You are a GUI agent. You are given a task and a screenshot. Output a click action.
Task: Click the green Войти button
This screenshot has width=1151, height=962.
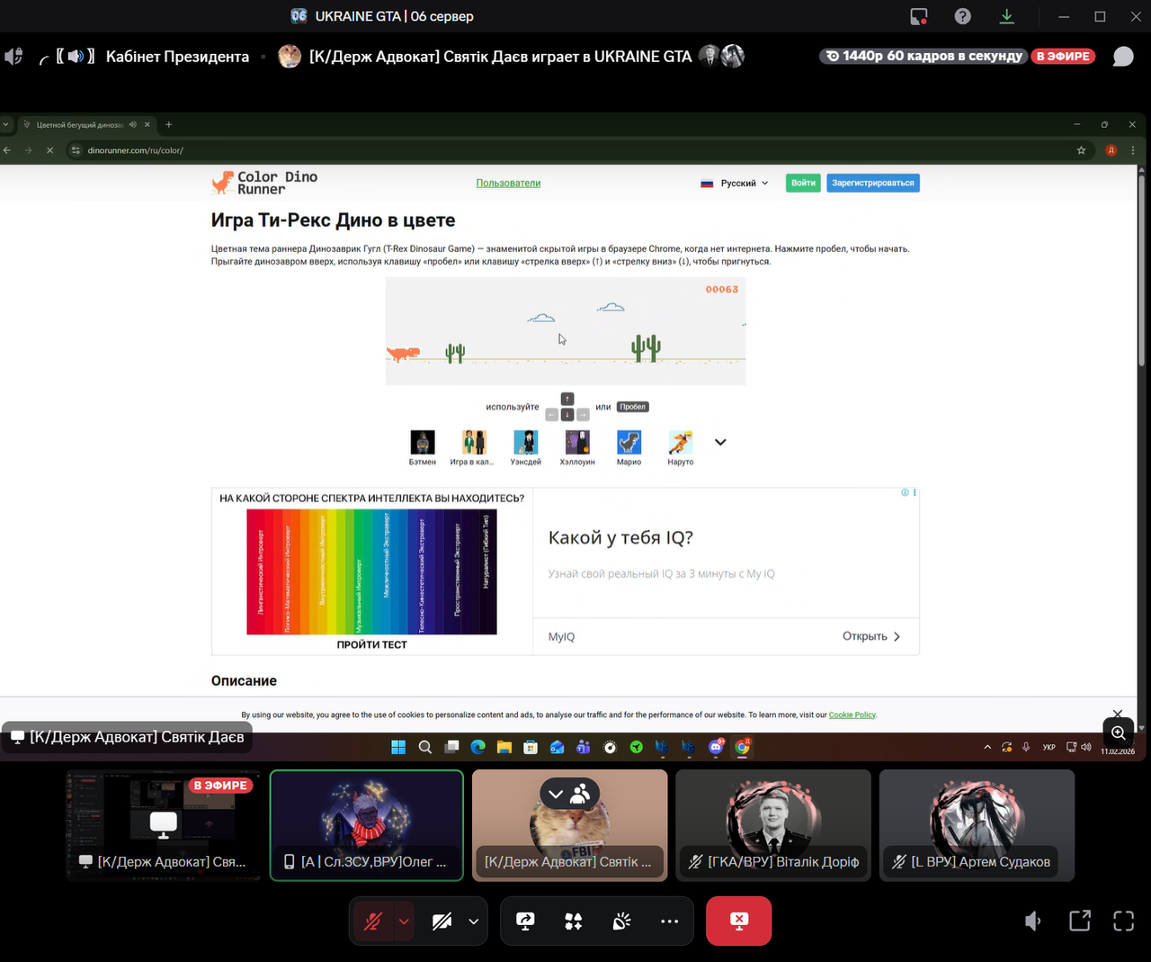pos(803,183)
